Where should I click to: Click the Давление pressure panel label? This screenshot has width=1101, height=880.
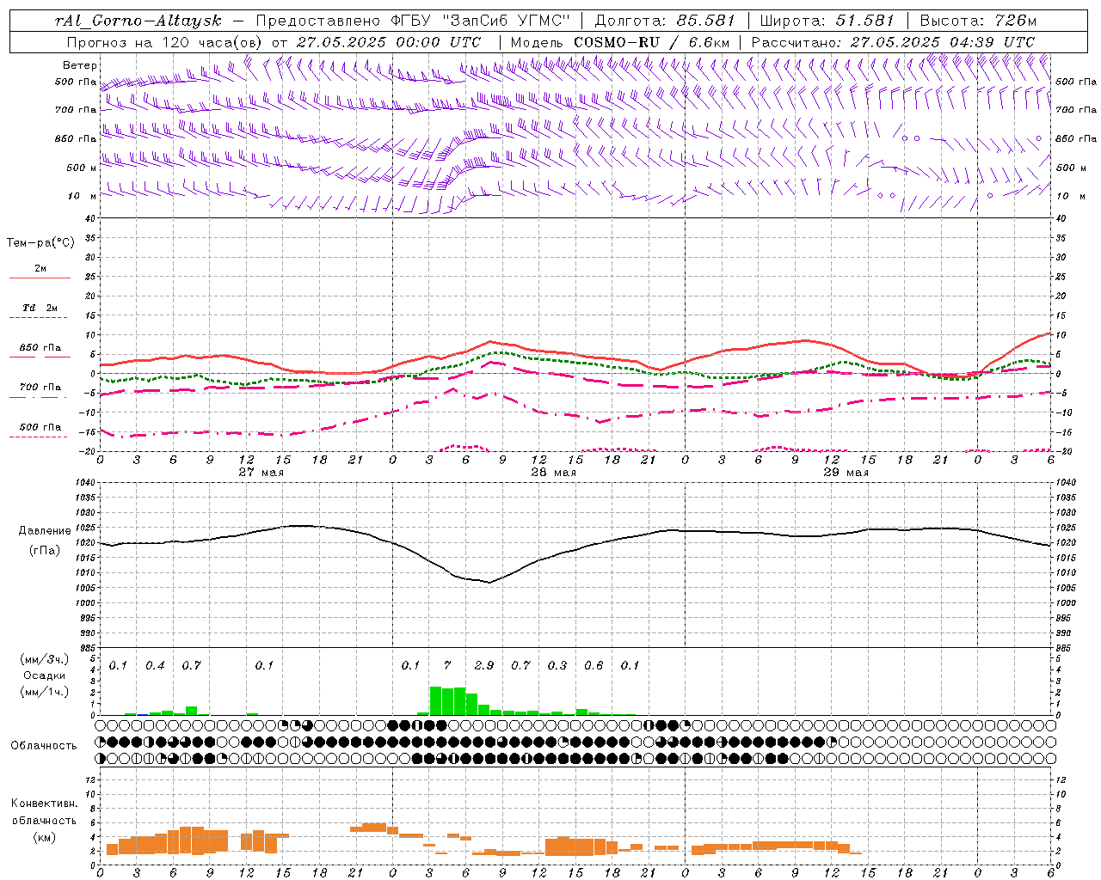tap(45, 531)
